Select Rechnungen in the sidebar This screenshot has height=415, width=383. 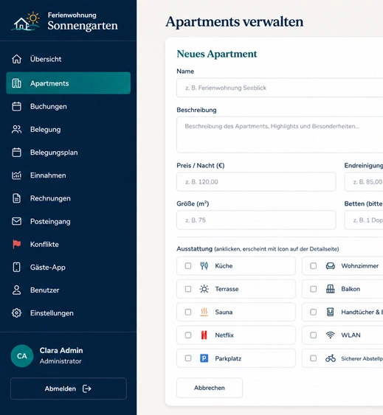[69, 198]
